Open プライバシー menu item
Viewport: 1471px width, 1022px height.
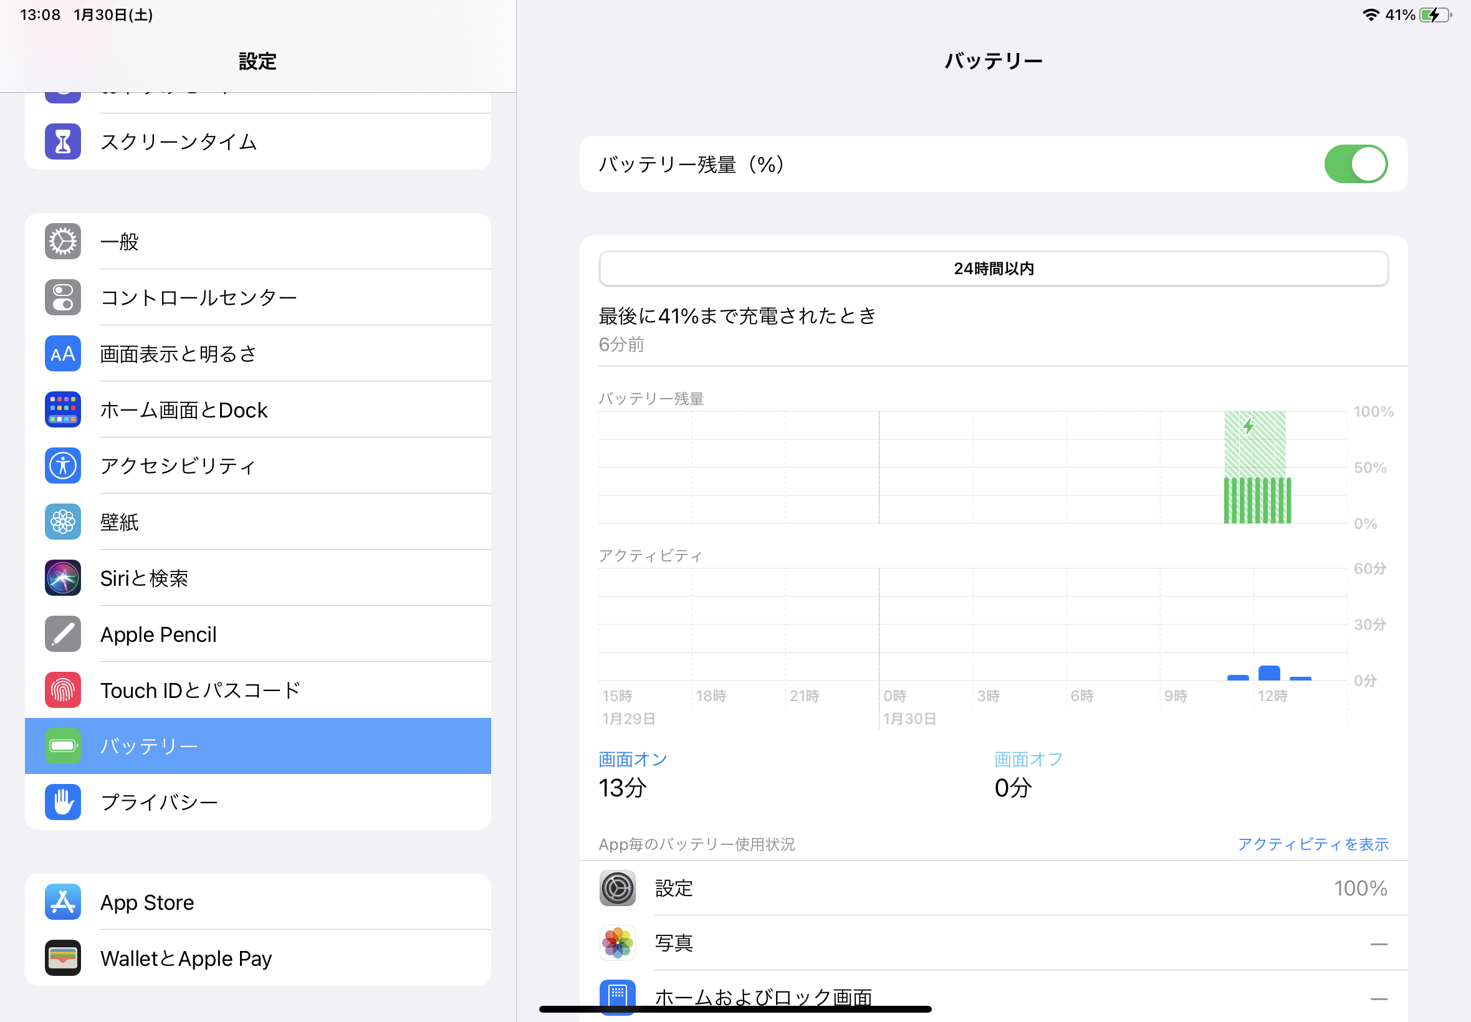coord(257,802)
